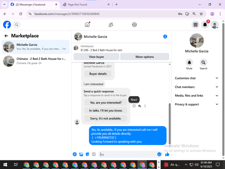Expand the Privacy & support section
Viewport: 225px width, 169px height.
(196, 104)
